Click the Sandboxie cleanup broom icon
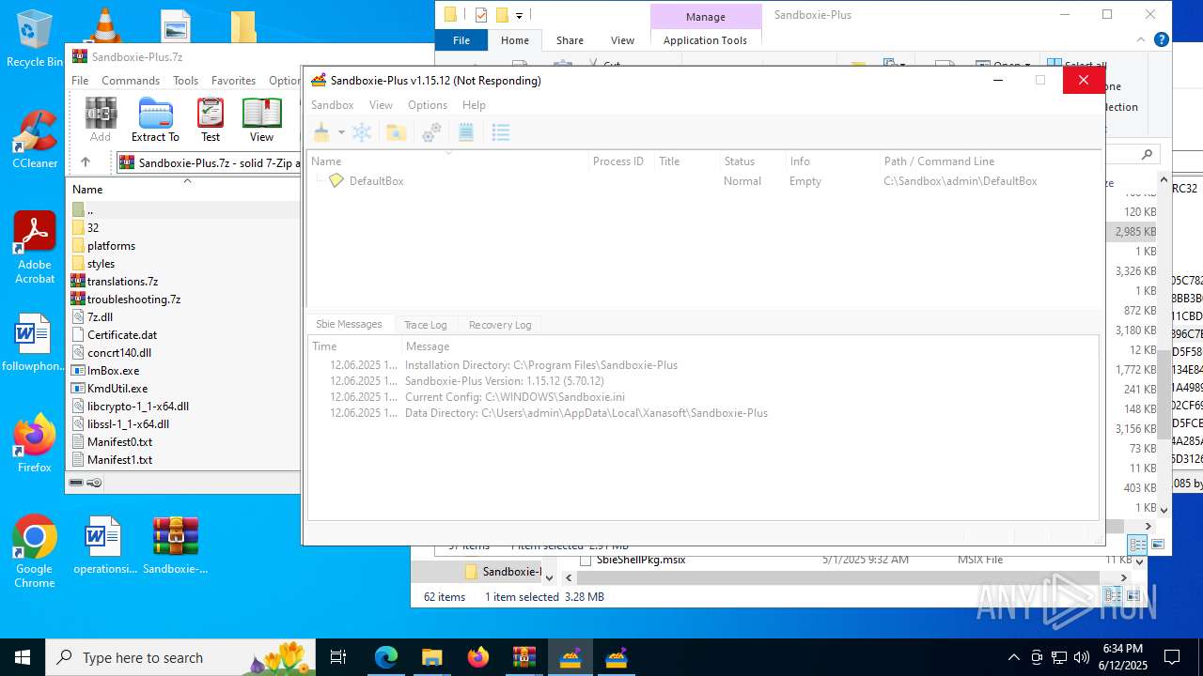Screen dimensions: 1203x676 322,132
